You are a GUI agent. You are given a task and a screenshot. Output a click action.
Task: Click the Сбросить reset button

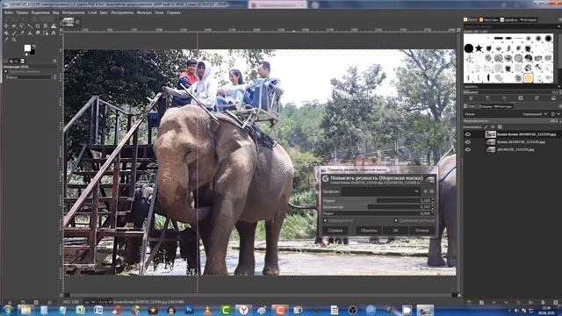click(369, 230)
